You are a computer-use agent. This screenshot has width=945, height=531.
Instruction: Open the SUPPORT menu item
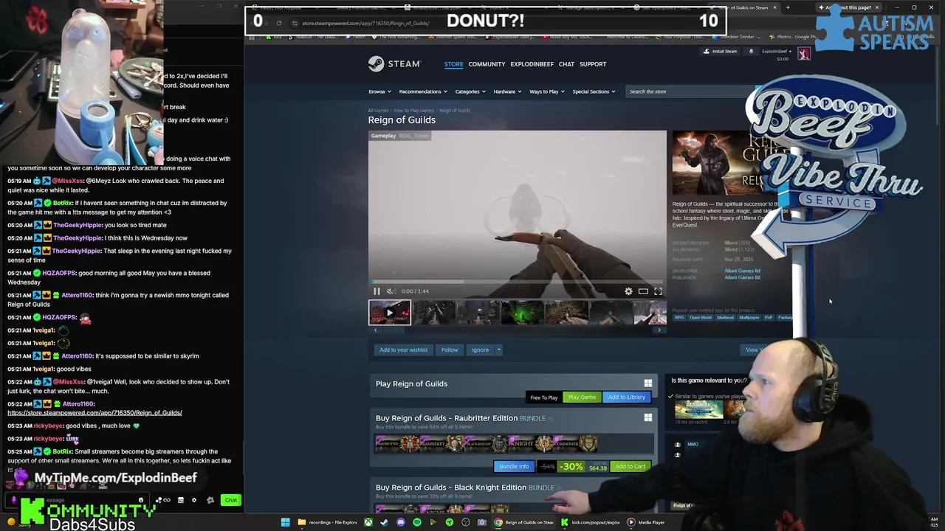[x=593, y=64]
